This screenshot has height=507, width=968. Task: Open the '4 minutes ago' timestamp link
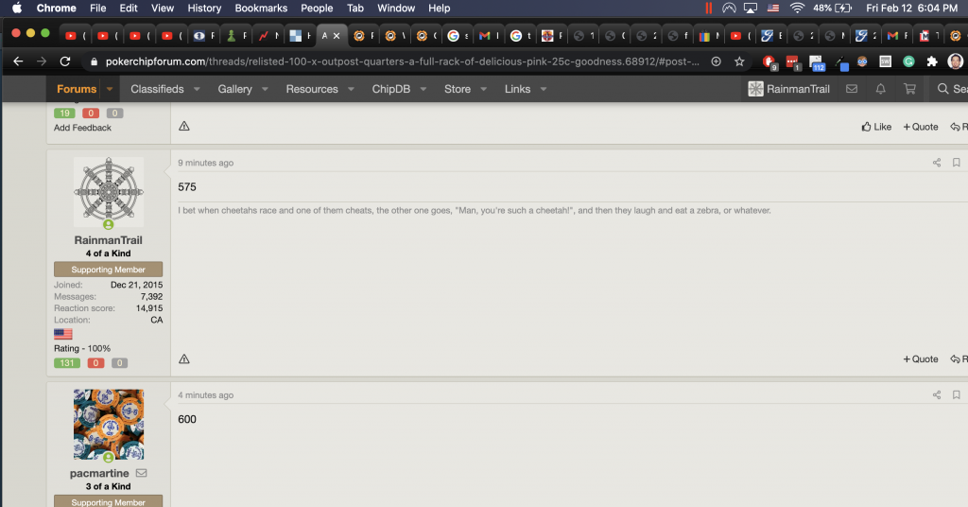[205, 395]
